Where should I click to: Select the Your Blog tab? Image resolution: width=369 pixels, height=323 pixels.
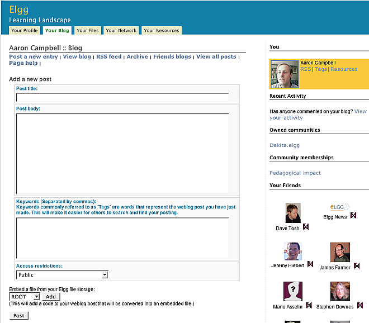pyautogui.click(x=57, y=31)
